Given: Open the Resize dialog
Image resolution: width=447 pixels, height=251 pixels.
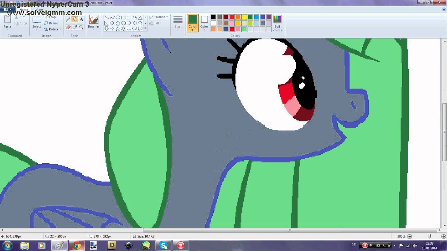Looking at the screenshot, I should tap(51, 23).
